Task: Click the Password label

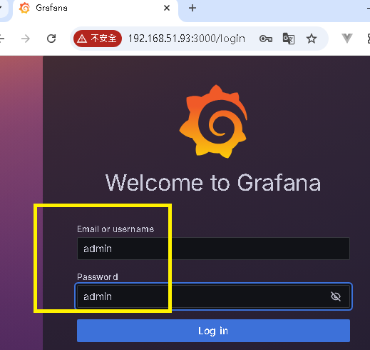Action: [98, 277]
